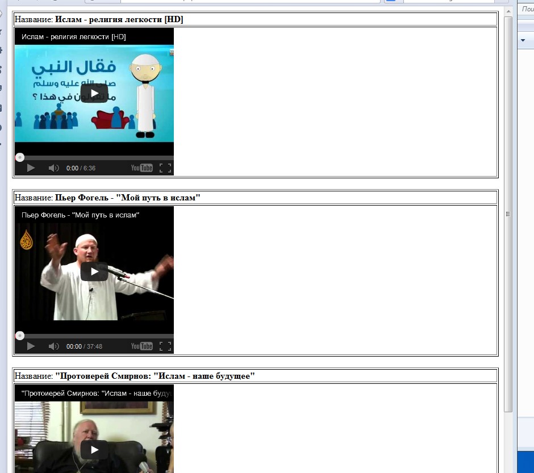Click play icon in first video's control bar

tap(31, 168)
